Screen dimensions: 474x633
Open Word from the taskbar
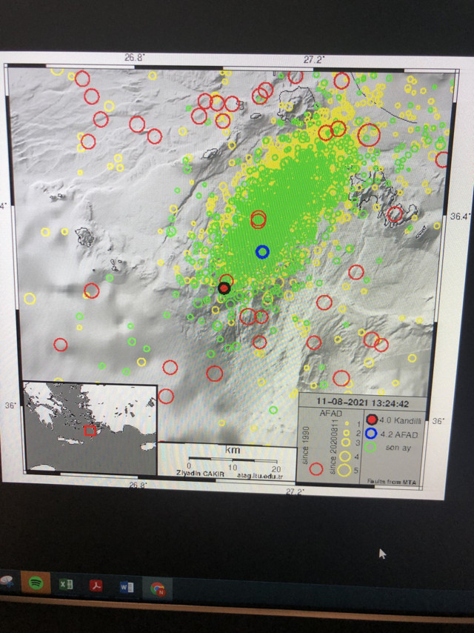(126, 587)
